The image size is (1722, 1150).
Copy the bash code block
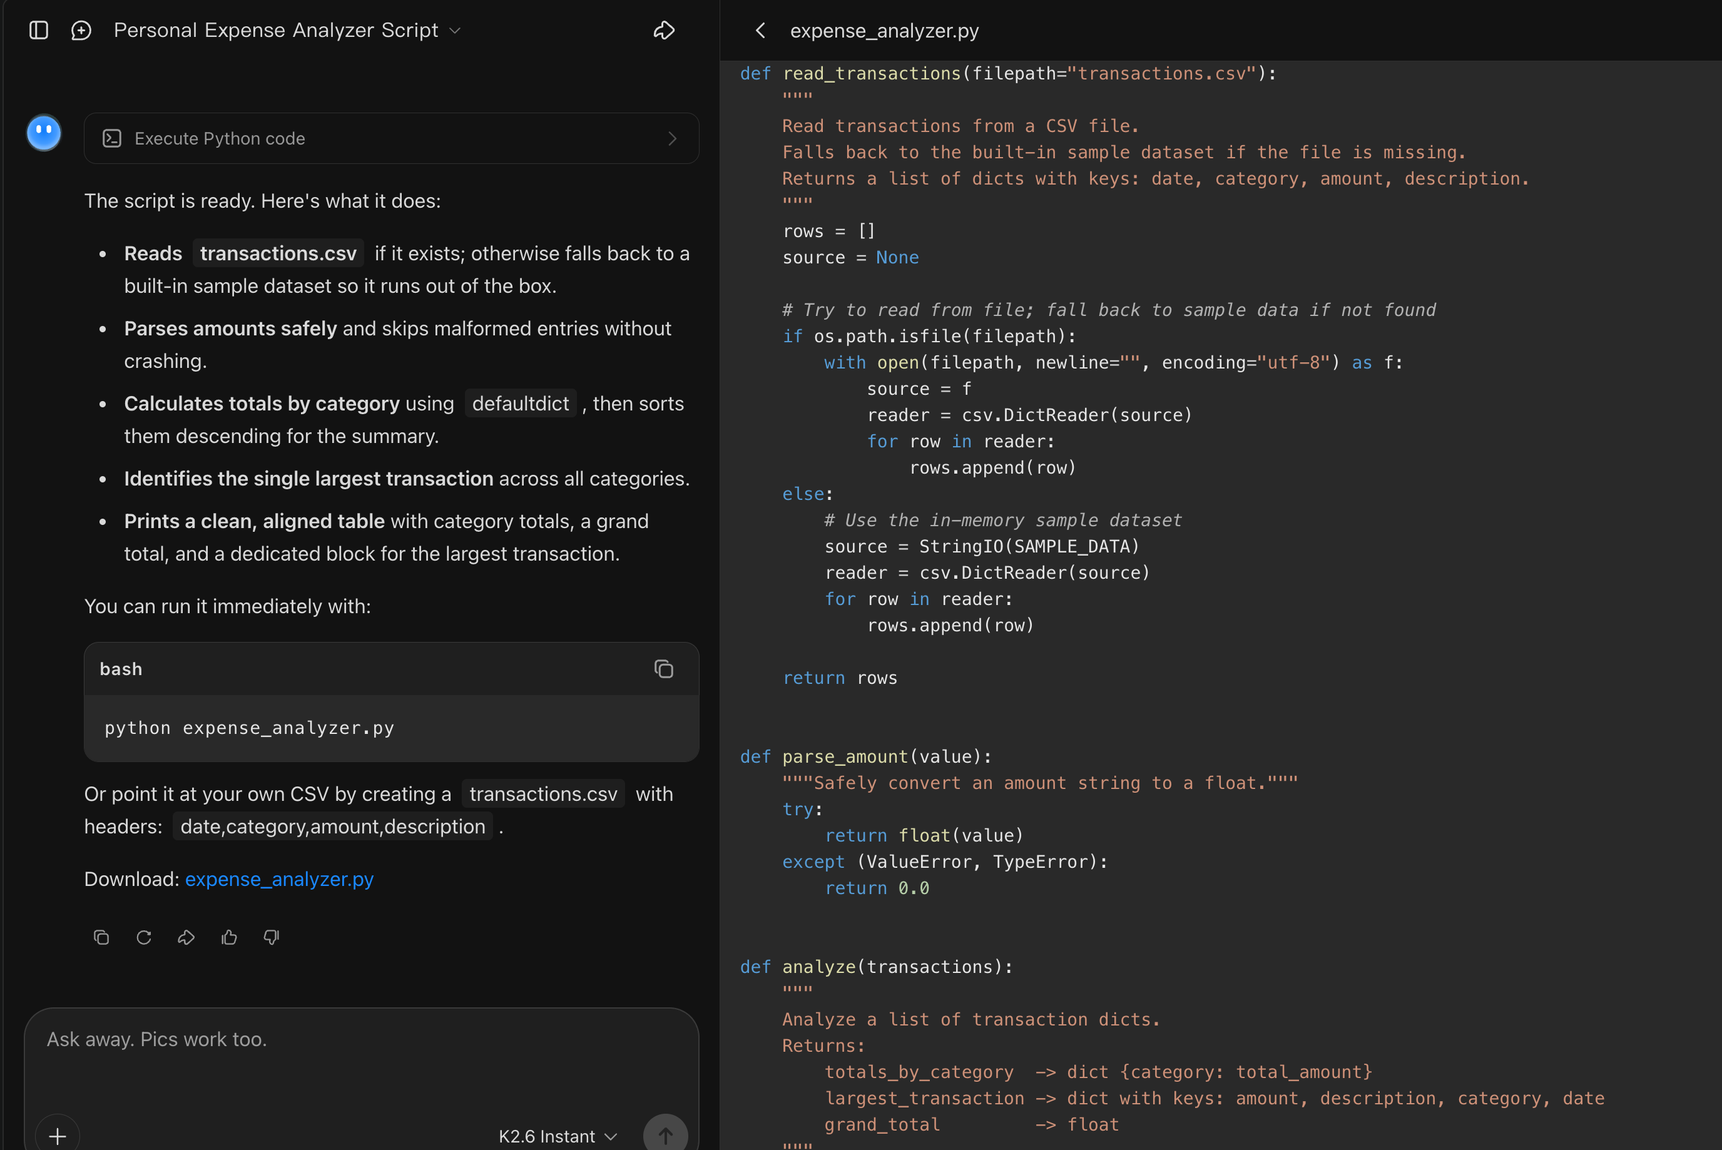[664, 669]
